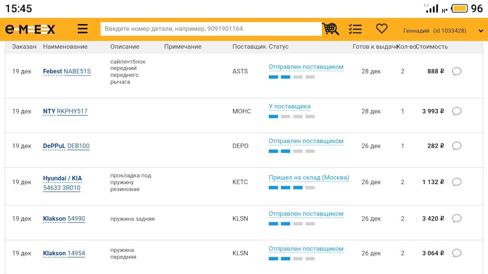Open favorites heart icon
The height and width of the screenshot is (274, 488).
tap(381, 29)
